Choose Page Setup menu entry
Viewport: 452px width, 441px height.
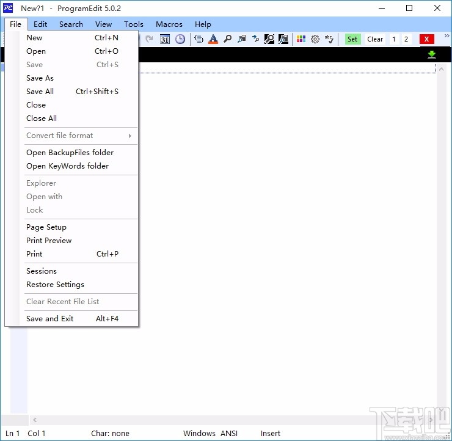tap(71, 227)
